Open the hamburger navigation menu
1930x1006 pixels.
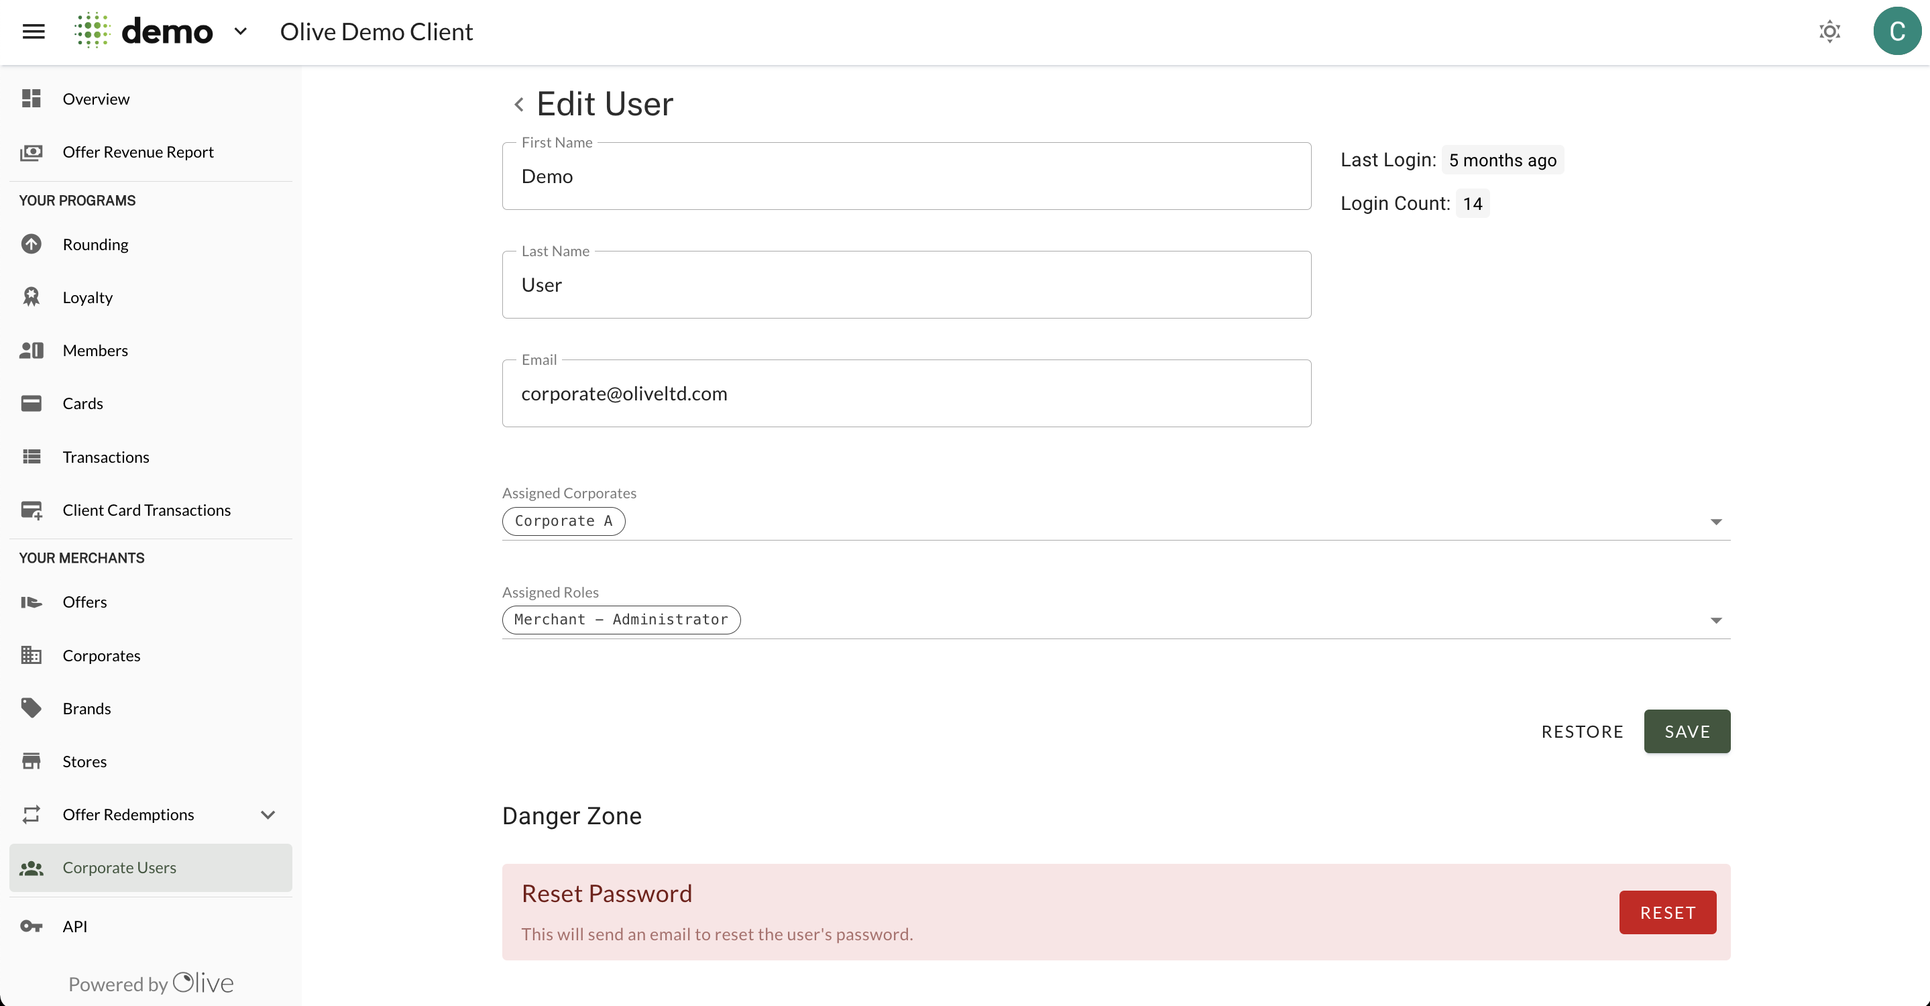tap(34, 32)
